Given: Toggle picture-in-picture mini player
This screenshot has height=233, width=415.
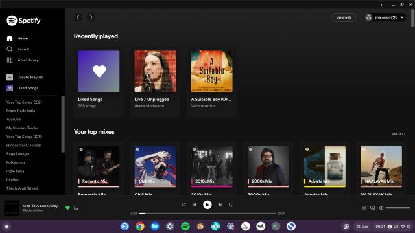Looking at the screenshot, I should click(x=77, y=208).
